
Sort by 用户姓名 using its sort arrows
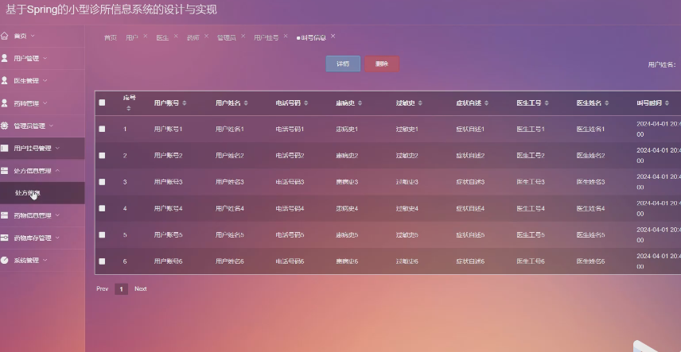pyautogui.click(x=246, y=103)
